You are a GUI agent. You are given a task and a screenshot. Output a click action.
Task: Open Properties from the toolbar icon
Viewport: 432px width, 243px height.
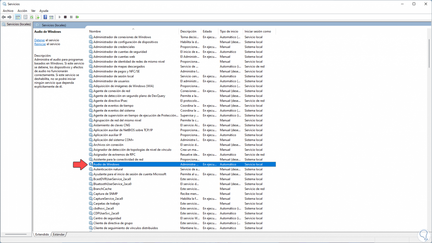click(25, 17)
